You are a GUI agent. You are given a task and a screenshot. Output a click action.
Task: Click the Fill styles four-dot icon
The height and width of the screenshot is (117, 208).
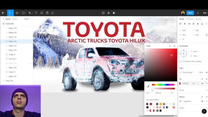coord(202,79)
